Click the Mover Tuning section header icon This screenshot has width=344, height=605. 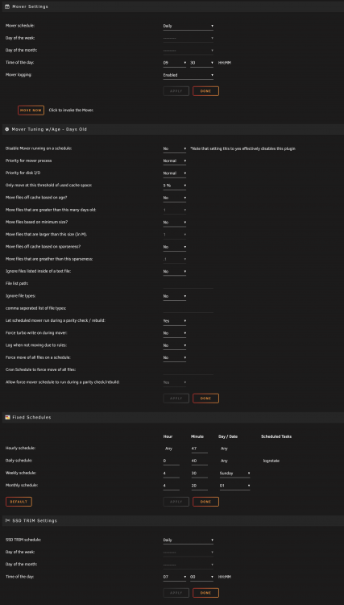(7, 129)
